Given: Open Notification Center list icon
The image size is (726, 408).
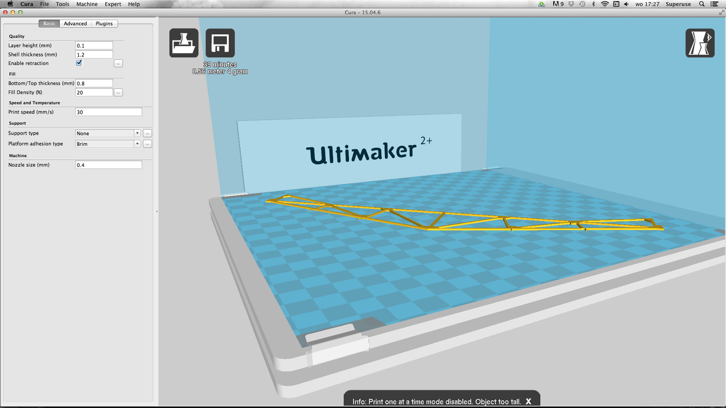Looking at the screenshot, I should tap(714, 4).
